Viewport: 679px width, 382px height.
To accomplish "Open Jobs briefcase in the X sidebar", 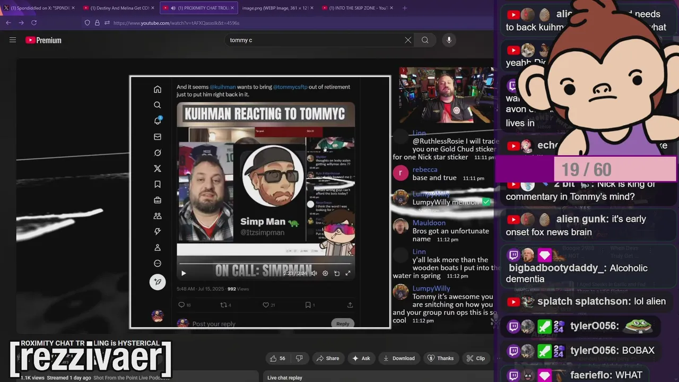I will (x=158, y=200).
